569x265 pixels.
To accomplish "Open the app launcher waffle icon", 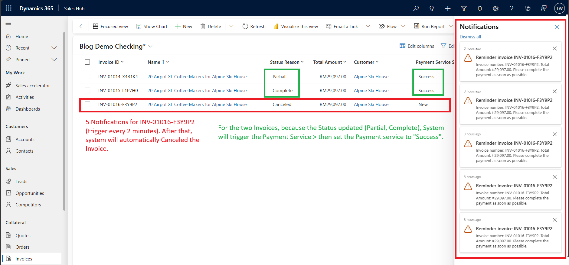I will (9, 8).
